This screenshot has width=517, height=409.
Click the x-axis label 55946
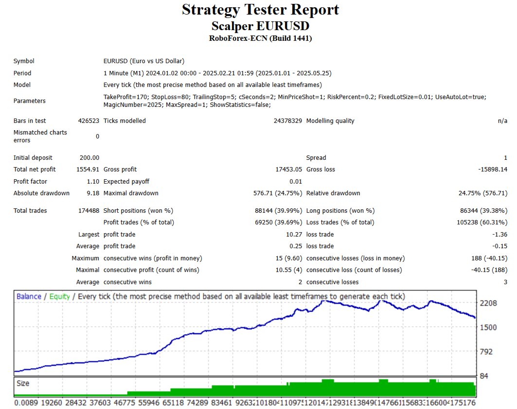(149, 403)
